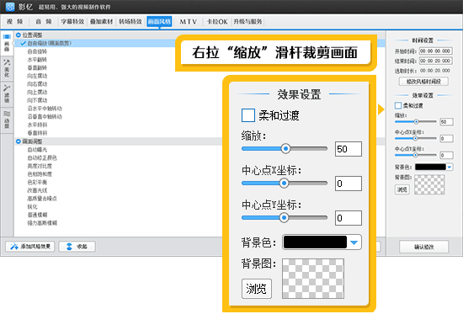Switch to the MTV tab
This screenshot has width=463, height=314.
tap(188, 22)
